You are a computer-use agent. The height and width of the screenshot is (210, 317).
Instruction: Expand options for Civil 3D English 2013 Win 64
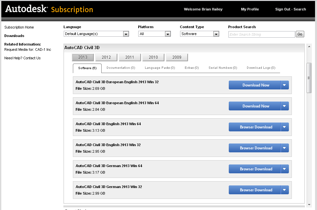(284, 127)
